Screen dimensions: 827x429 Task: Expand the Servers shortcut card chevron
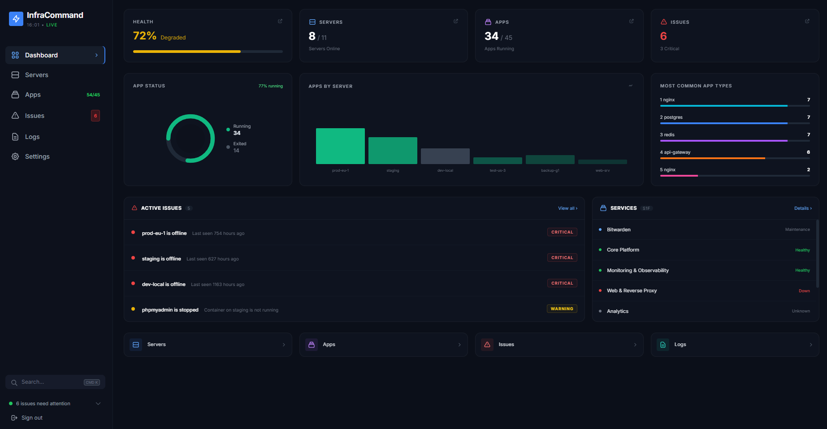283,344
